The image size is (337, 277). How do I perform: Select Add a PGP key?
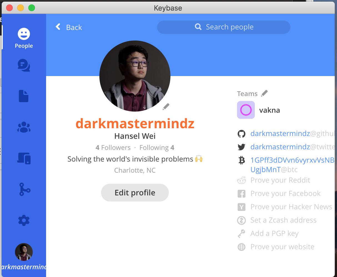coord(275,233)
